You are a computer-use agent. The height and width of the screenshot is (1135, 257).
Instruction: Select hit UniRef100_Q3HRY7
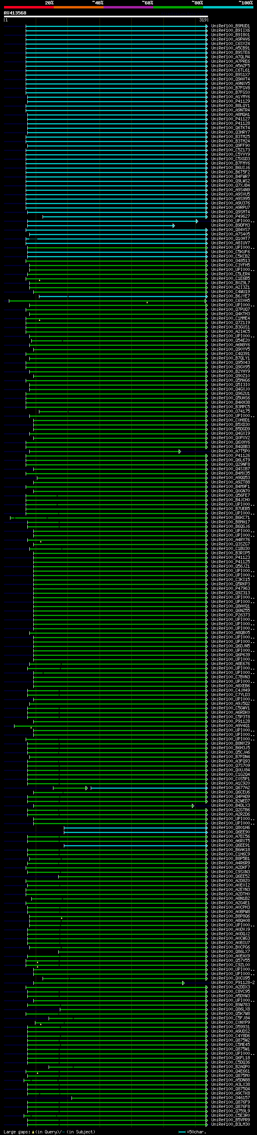pyautogui.click(x=230, y=132)
